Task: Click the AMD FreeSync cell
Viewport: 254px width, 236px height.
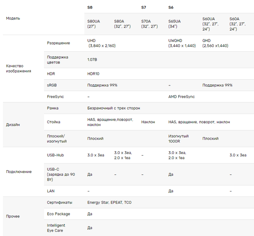Action: pos(182,97)
